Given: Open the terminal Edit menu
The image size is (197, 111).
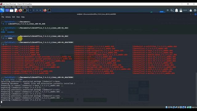Looking at the screenshot, I should (x=14, y=17).
